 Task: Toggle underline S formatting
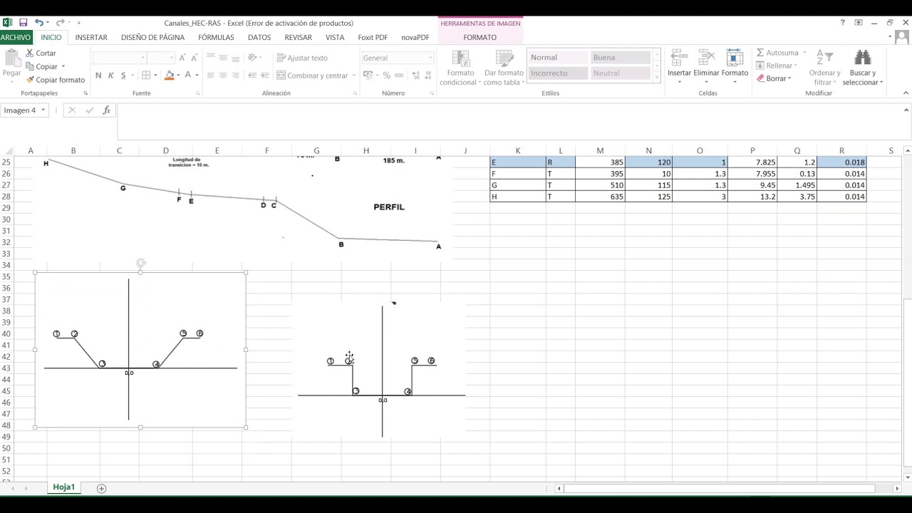[123, 76]
